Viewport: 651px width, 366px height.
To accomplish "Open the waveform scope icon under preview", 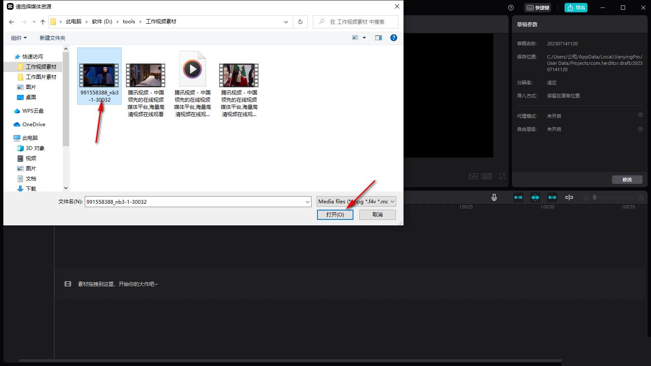I will point(473,176).
